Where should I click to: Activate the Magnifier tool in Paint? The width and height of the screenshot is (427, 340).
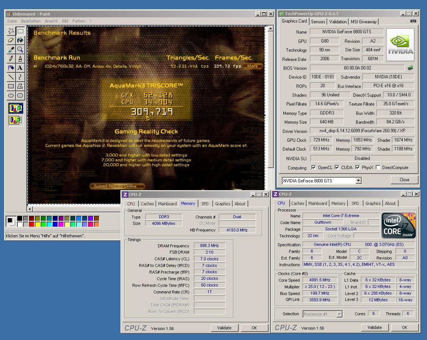click(x=20, y=49)
